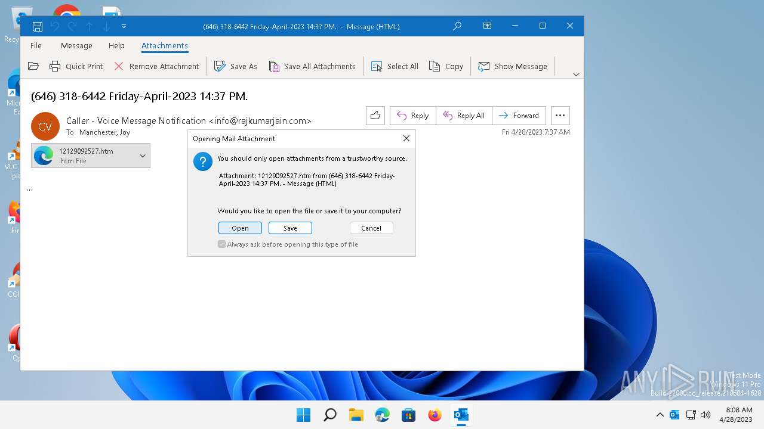The height and width of the screenshot is (429, 764).
Task: Click Cancel in Opening Mail Attachment dialog
Action: (x=371, y=228)
